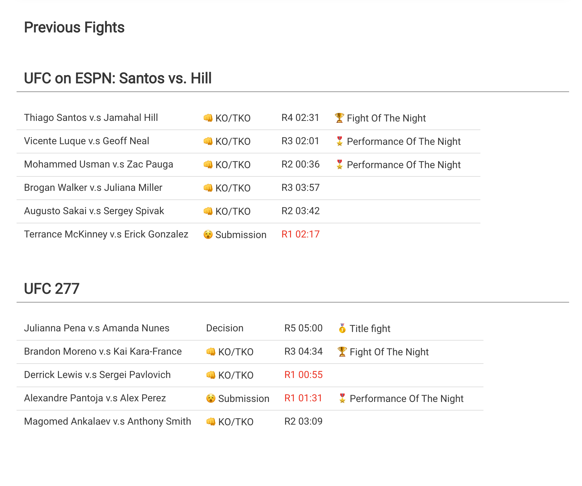Screen dimensions: 582x486
Task: Click 'Performance Of The Night' in Usman row
Action: click(x=404, y=165)
